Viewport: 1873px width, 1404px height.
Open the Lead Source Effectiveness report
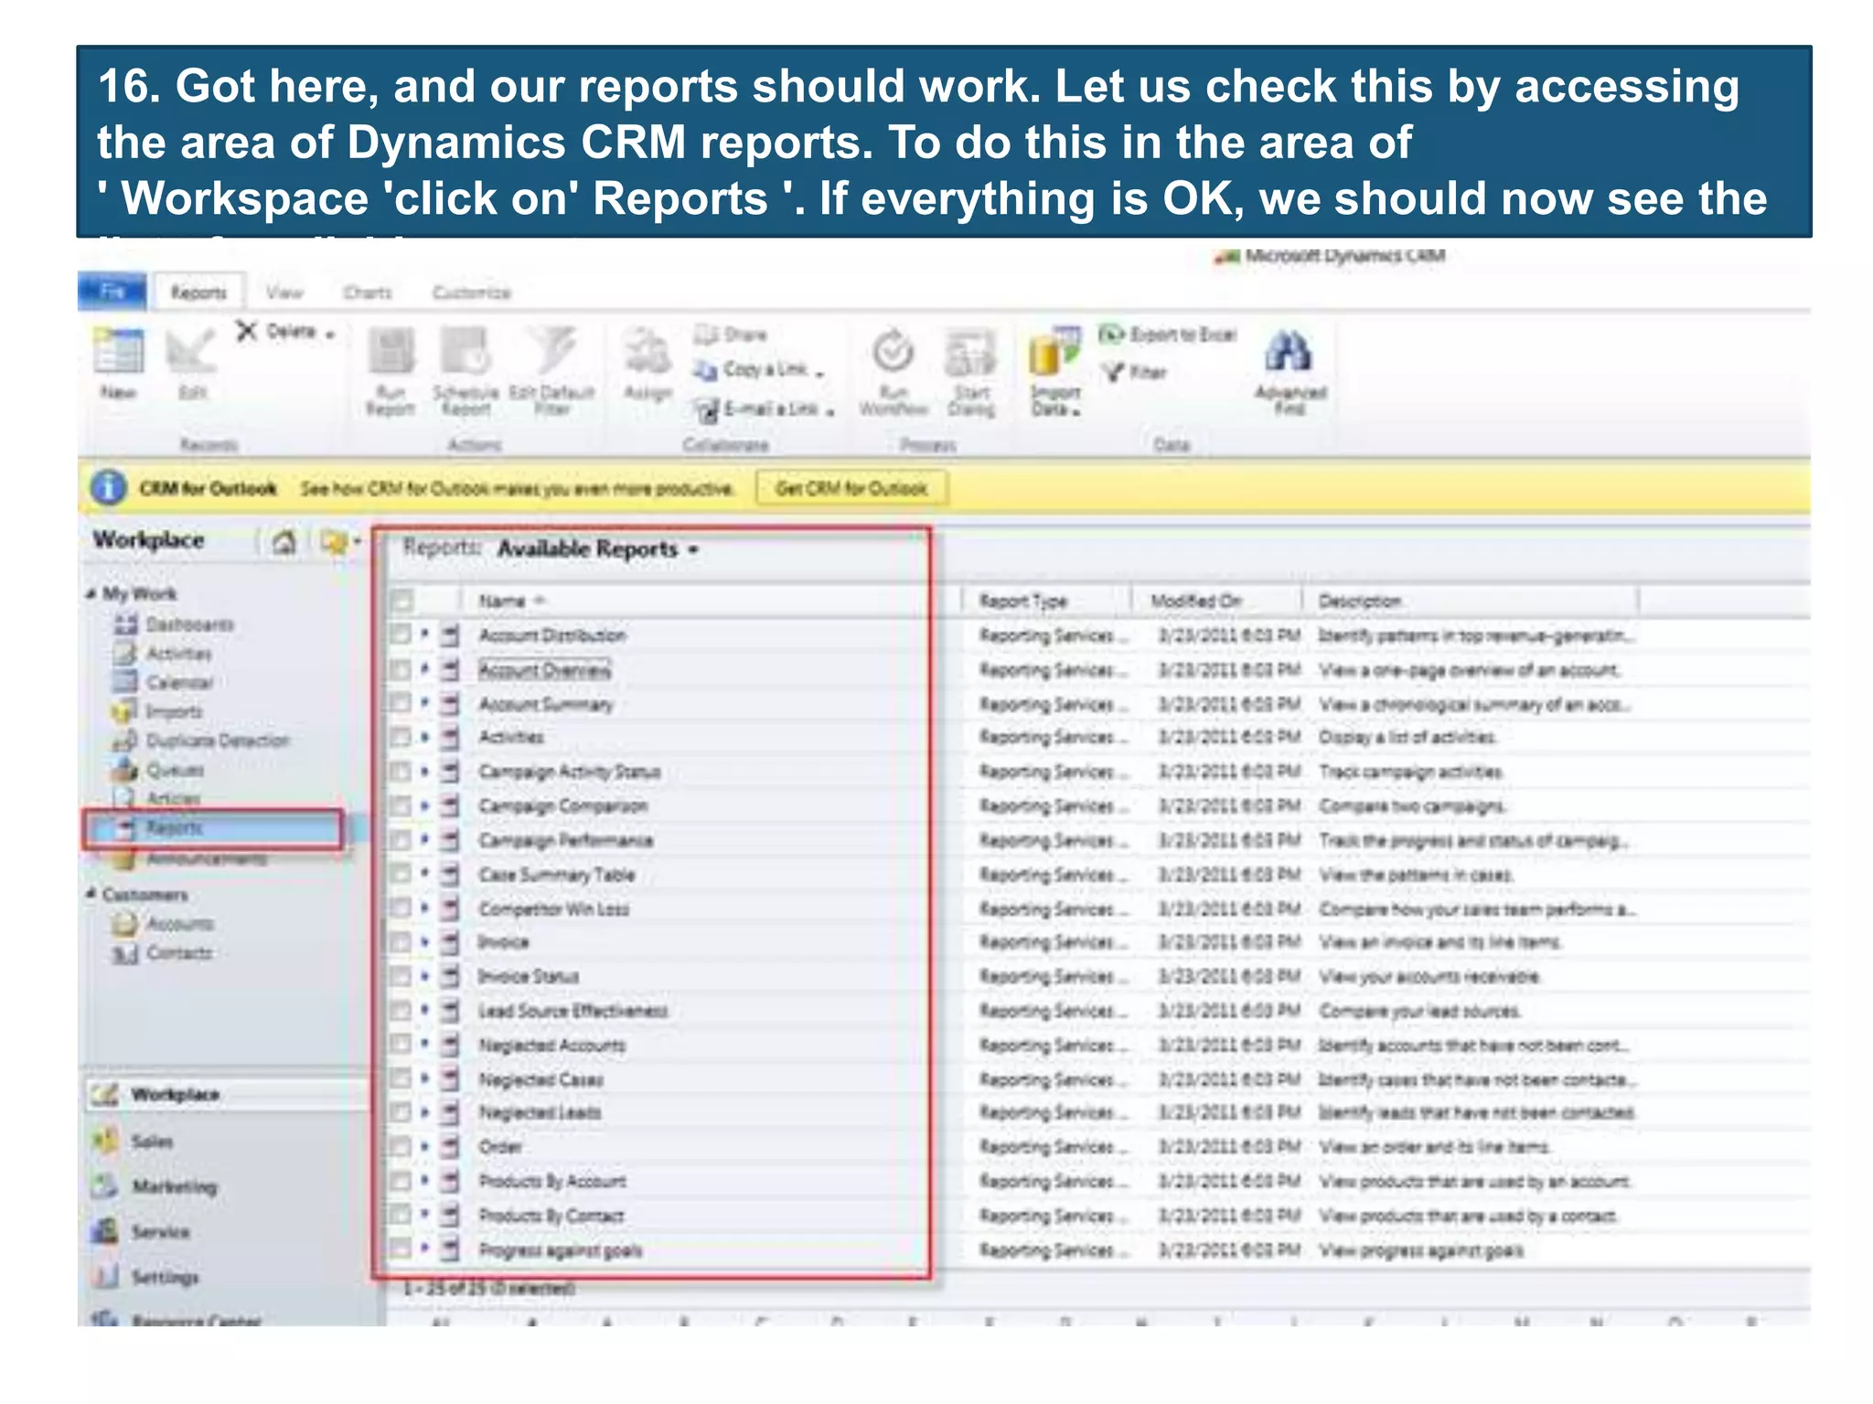click(573, 1011)
